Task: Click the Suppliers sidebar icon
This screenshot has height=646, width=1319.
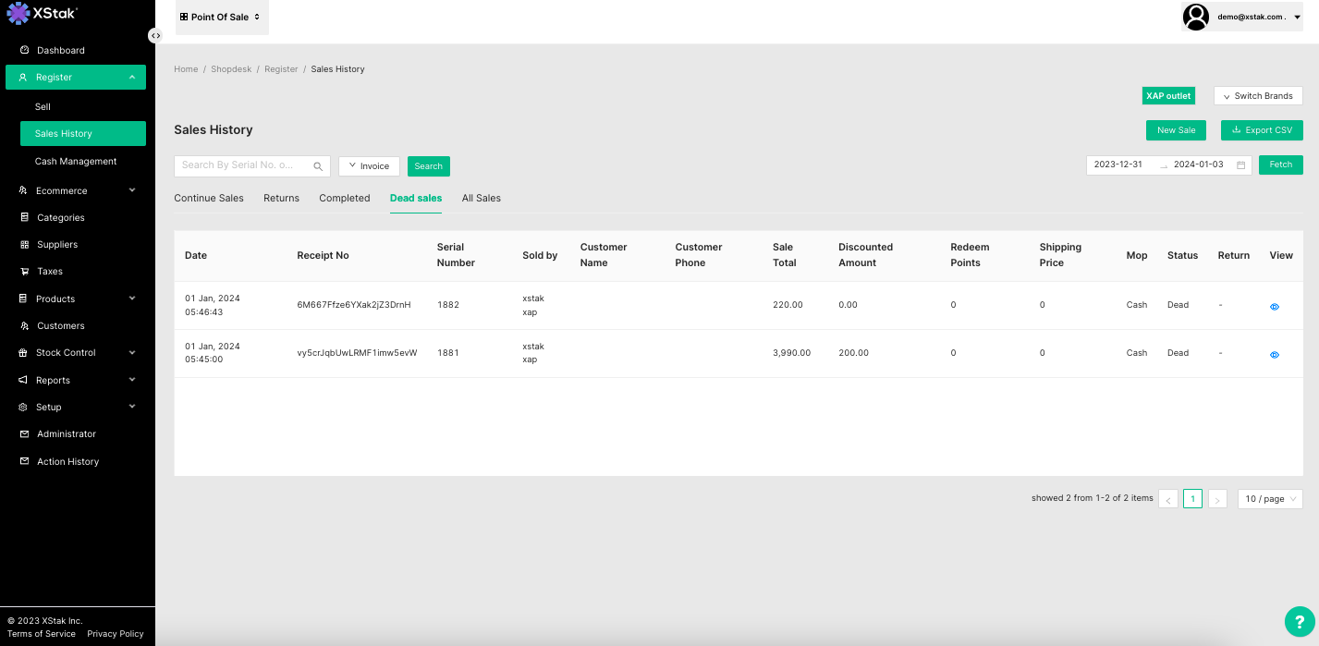Action: (25, 245)
